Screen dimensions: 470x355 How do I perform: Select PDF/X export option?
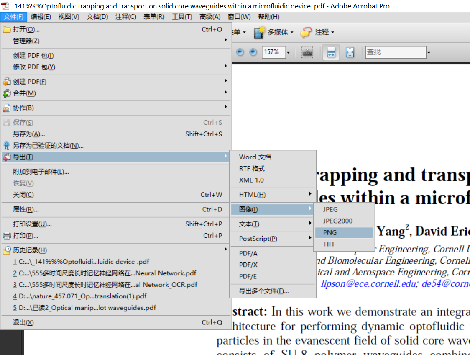[x=273, y=265]
